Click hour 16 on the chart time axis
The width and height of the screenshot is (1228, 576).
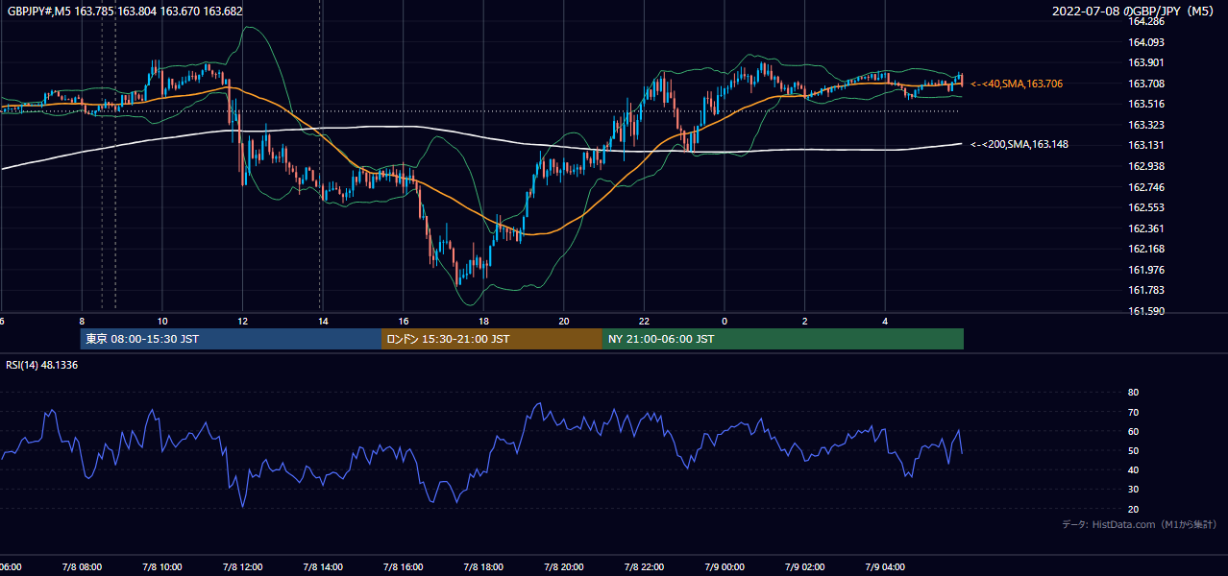(x=404, y=321)
